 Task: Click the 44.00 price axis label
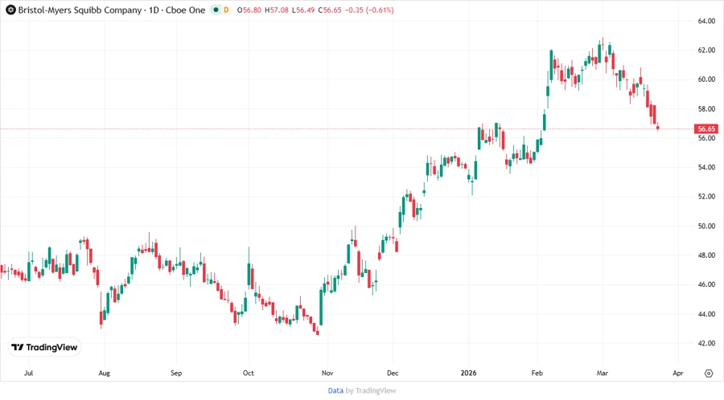point(706,314)
